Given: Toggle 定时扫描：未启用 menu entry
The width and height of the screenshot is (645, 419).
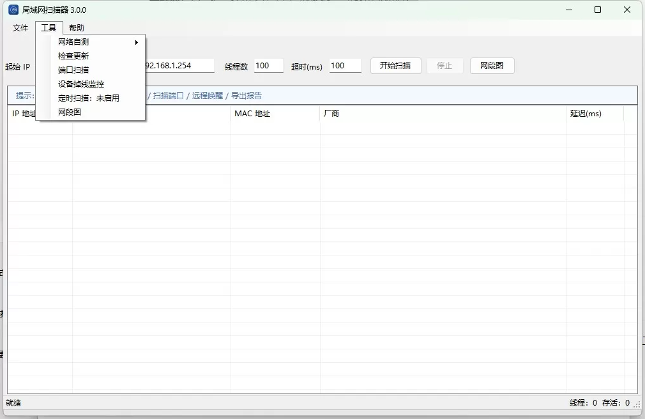Looking at the screenshot, I should [91, 98].
